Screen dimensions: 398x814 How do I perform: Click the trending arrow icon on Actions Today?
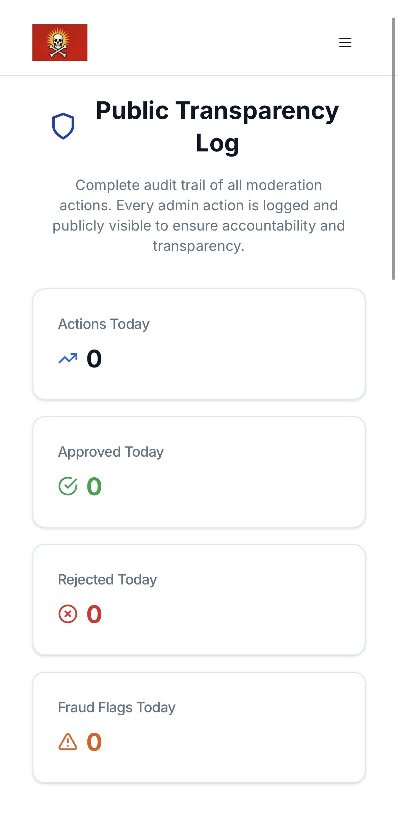(x=67, y=358)
